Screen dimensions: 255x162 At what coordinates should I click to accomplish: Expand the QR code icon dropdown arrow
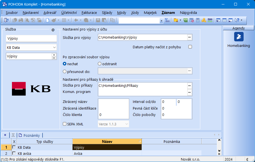click(x=68, y=20)
